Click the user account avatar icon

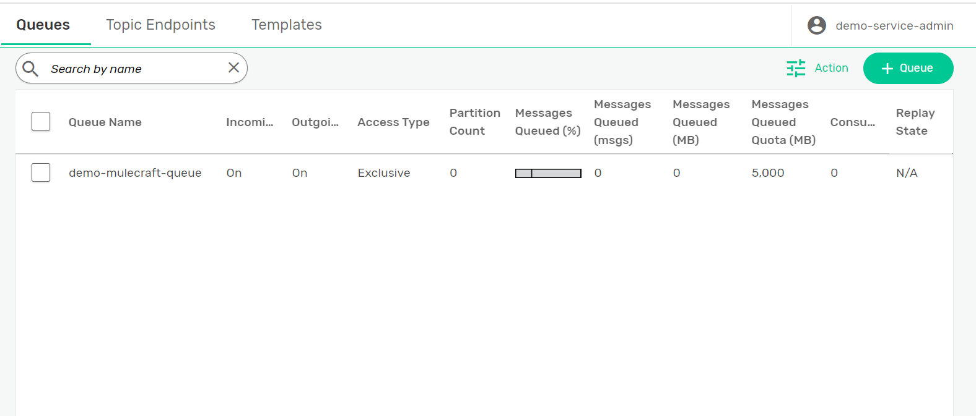pos(817,25)
